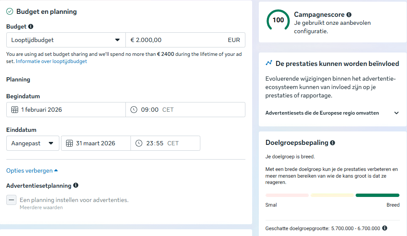The image size is (407, 236).
Task: Click the green Breed audience meter segment
Action: [377, 195]
